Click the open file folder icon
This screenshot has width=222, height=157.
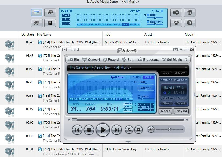point(129,130)
